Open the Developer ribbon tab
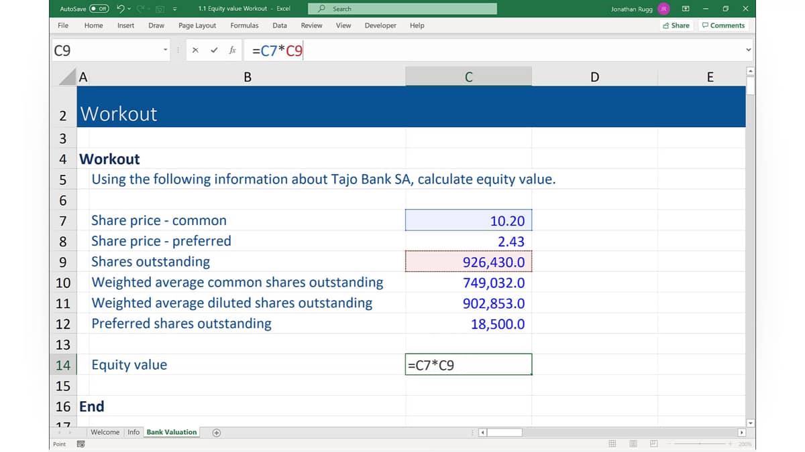The height and width of the screenshot is (452, 805). pos(380,25)
